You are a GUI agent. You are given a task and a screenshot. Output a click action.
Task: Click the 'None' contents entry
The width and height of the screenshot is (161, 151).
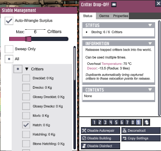click(x=88, y=96)
